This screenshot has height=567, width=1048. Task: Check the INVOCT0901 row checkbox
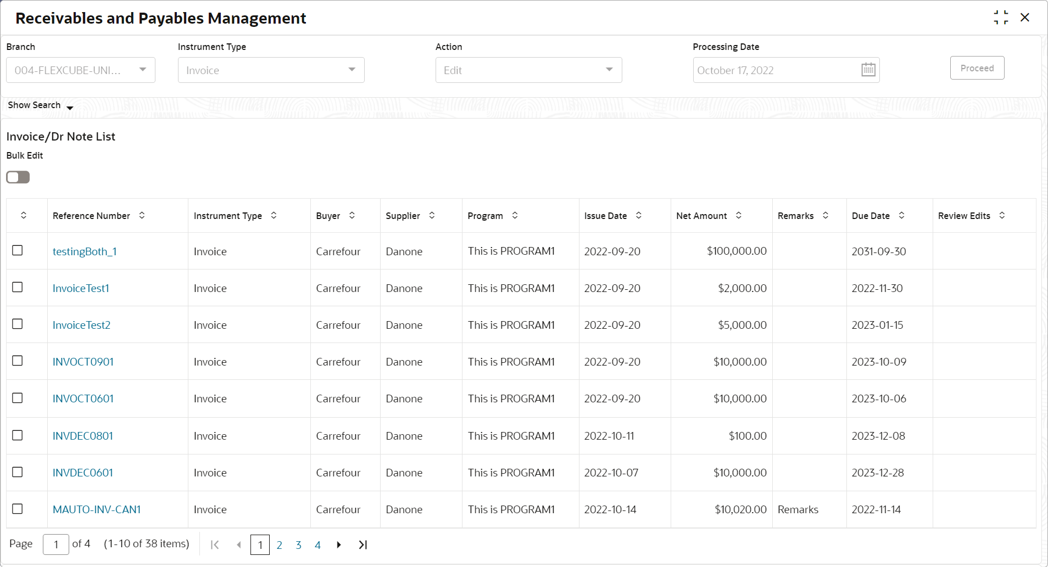(x=18, y=361)
